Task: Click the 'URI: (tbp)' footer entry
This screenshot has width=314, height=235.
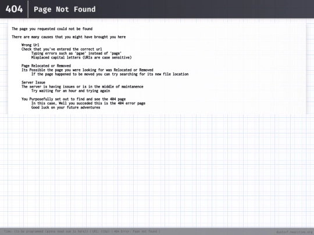Action: (x=101, y=232)
